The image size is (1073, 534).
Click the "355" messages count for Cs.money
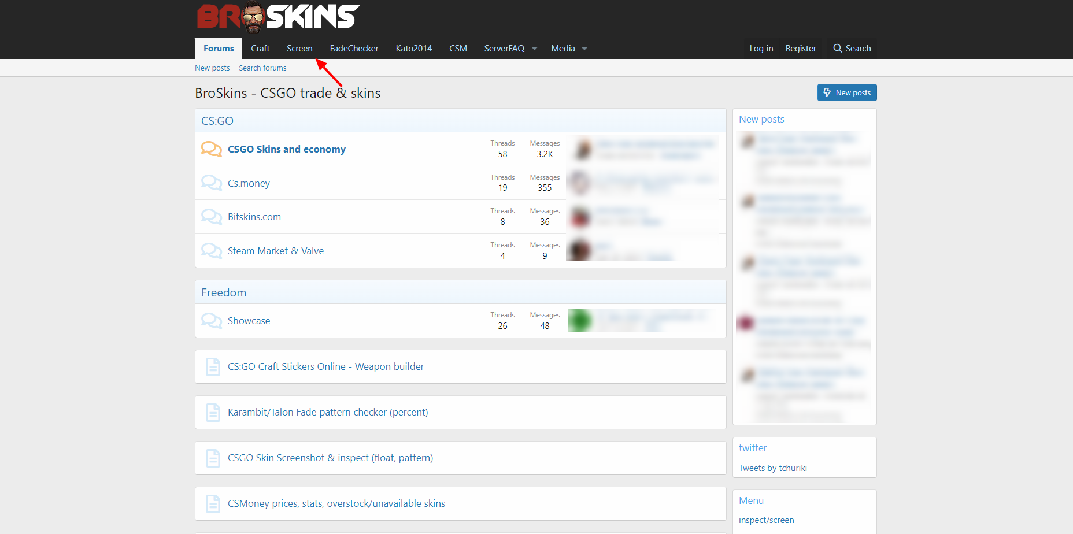[x=545, y=188]
